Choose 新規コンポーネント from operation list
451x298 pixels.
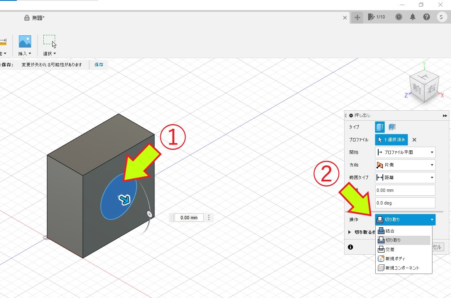click(403, 268)
